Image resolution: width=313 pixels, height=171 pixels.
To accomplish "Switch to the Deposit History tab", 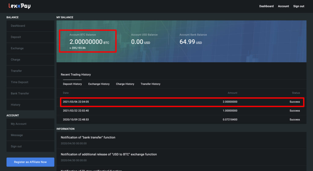I will coord(72,84).
